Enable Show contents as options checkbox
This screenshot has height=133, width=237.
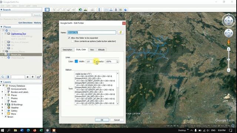tap(73, 41)
